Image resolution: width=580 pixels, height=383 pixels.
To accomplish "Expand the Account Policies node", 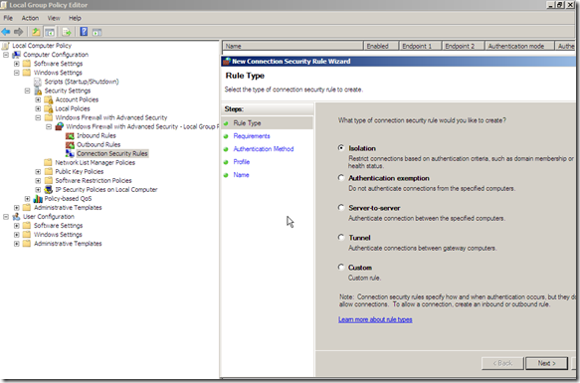I will point(38,99).
